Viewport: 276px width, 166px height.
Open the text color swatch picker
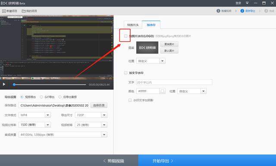click(x=162, y=91)
